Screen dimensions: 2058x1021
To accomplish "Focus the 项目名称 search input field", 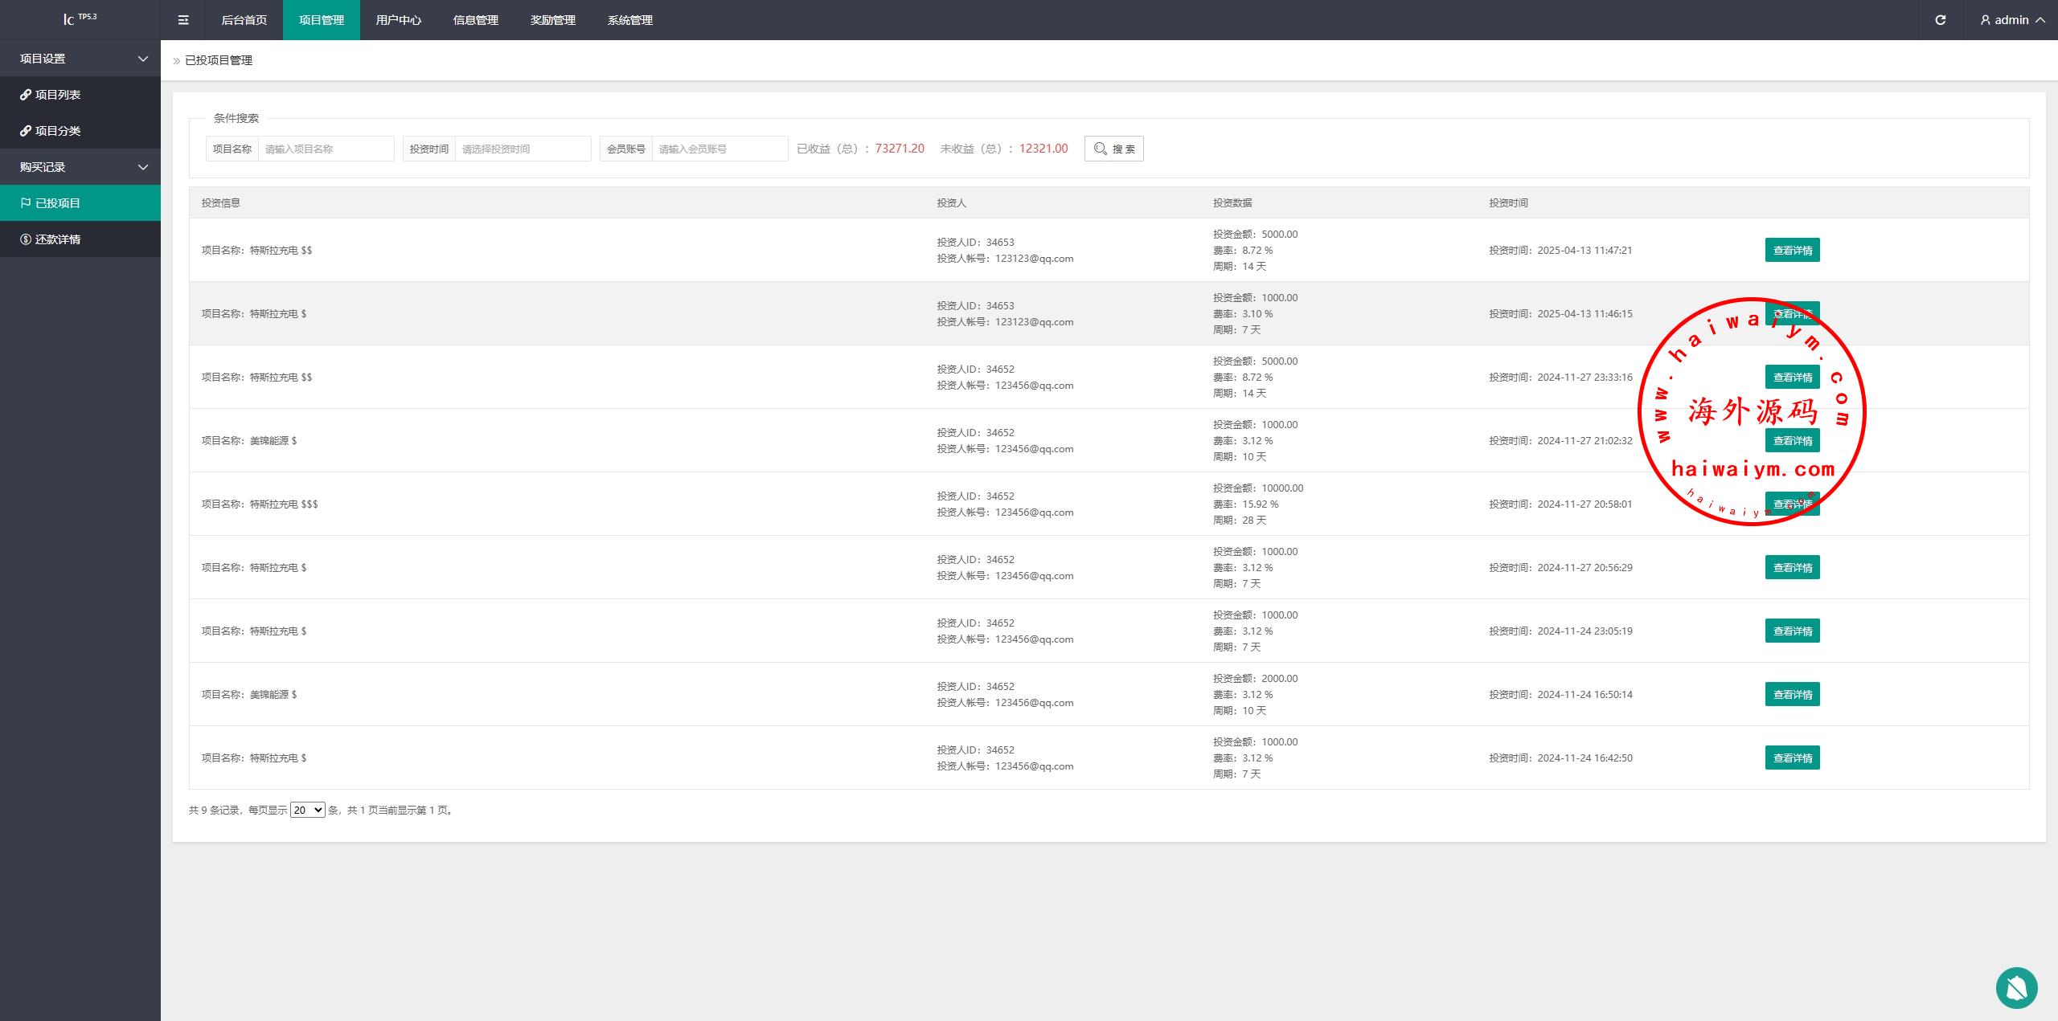I will 326,149.
